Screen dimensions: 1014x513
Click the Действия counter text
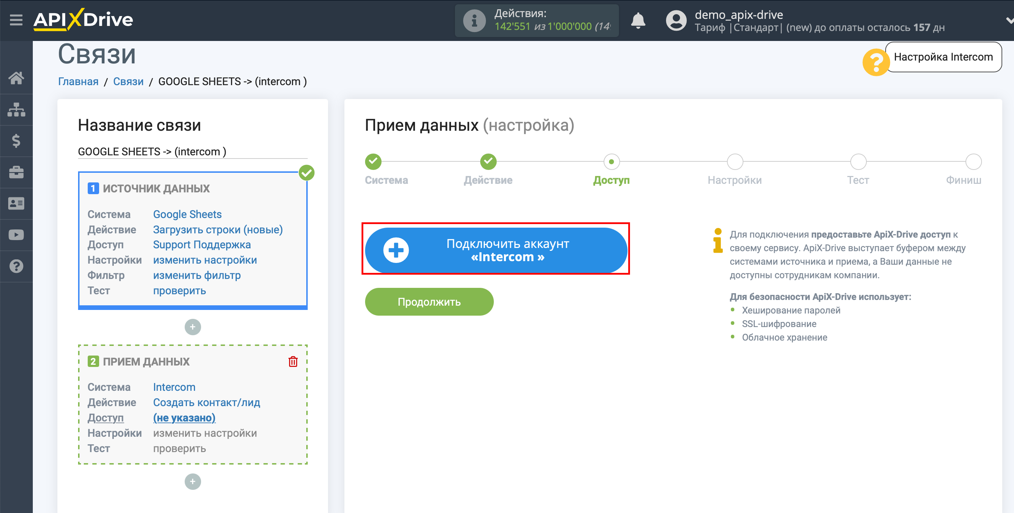point(552,20)
